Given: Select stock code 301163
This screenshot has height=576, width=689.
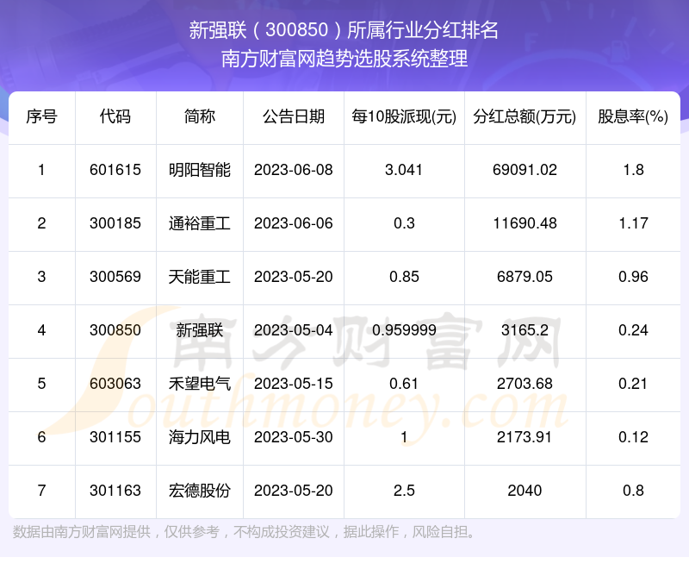Looking at the screenshot, I should pyautogui.click(x=115, y=491).
